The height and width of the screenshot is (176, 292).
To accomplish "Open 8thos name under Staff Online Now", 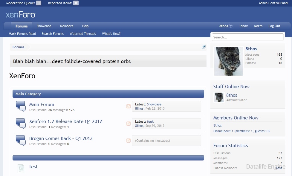I will tap(231, 95).
